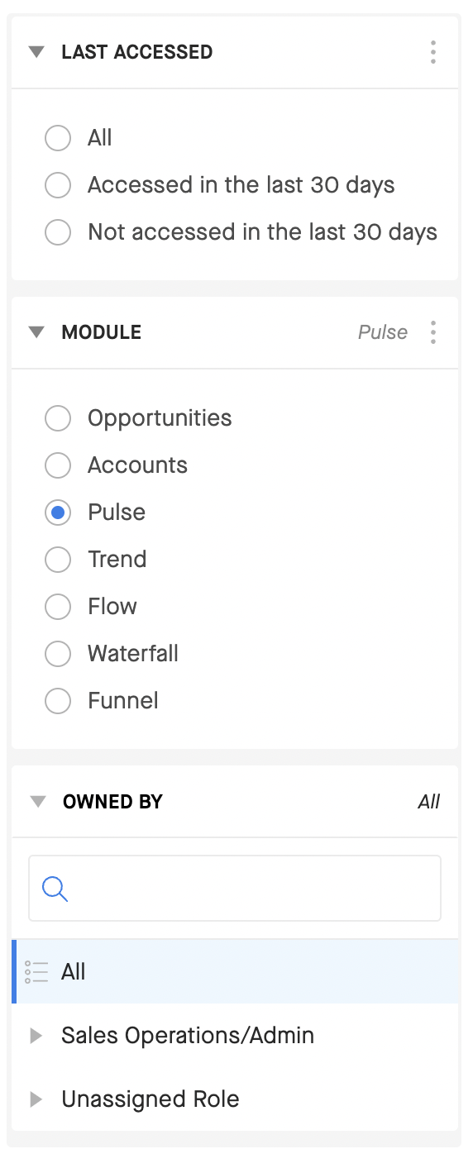The height and width of the screenshot is (1149, 473).
Task: Select Not accessed in the last 30 days
Action: pyautogui.click(x=58, y=232)
